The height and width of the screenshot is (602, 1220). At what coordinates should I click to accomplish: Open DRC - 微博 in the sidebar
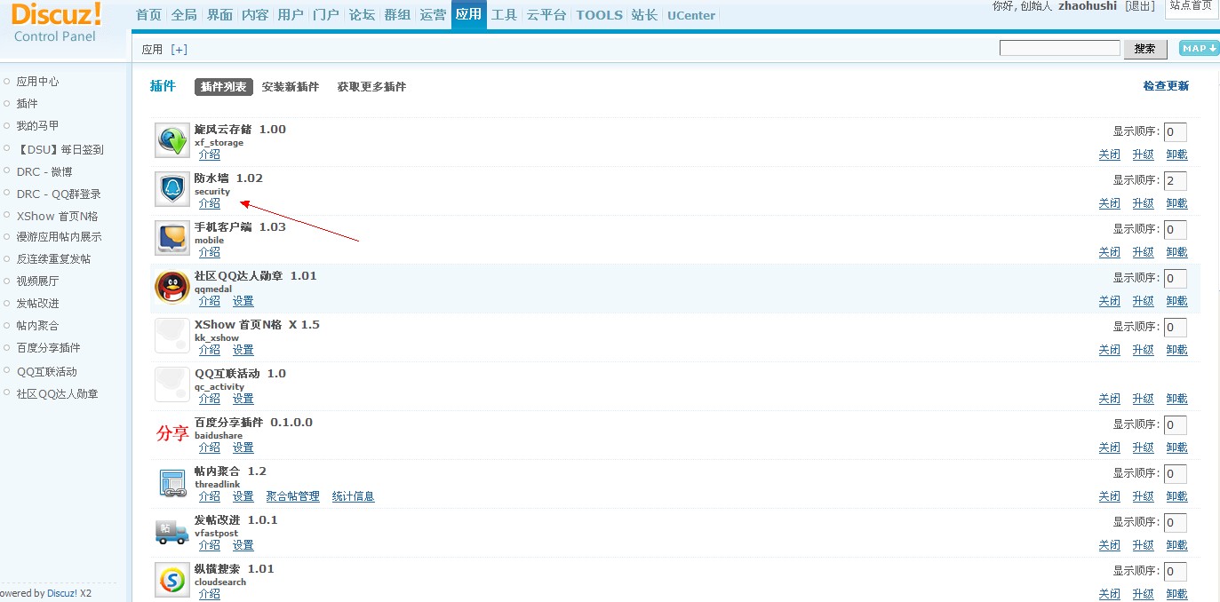point(44,171)
